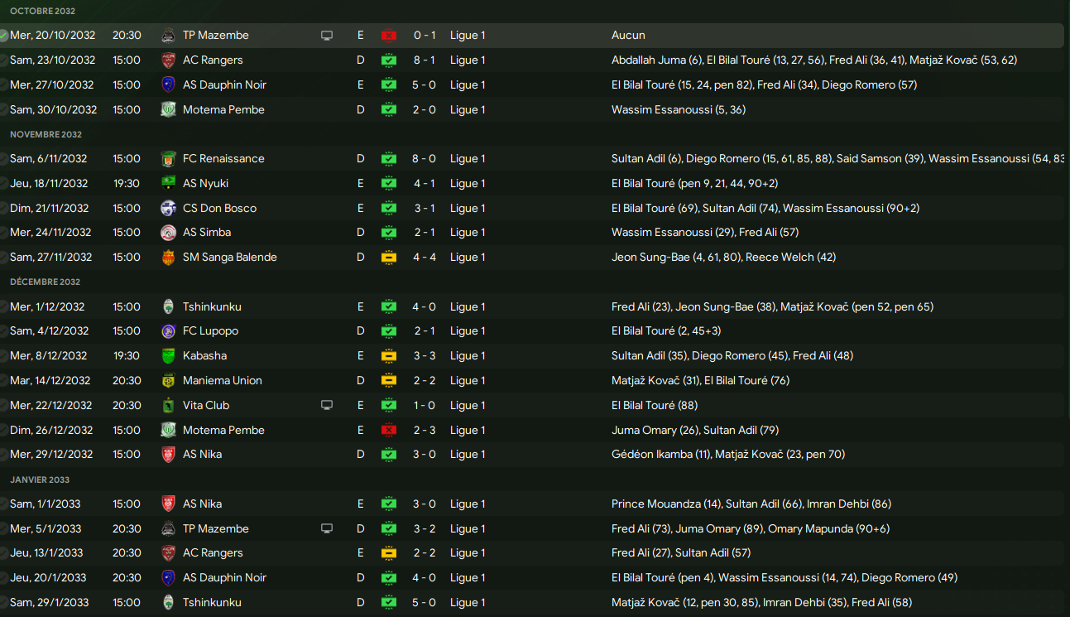Click the SM Sanga Balende club badge
Image resolution: width=1070 pixels, height=617 pixels.
pos(168,258)
